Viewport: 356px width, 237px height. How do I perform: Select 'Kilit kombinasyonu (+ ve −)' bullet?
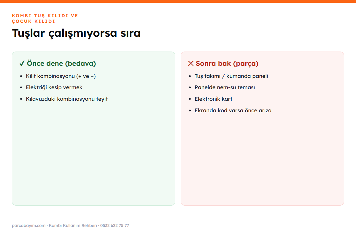point(61,76)
